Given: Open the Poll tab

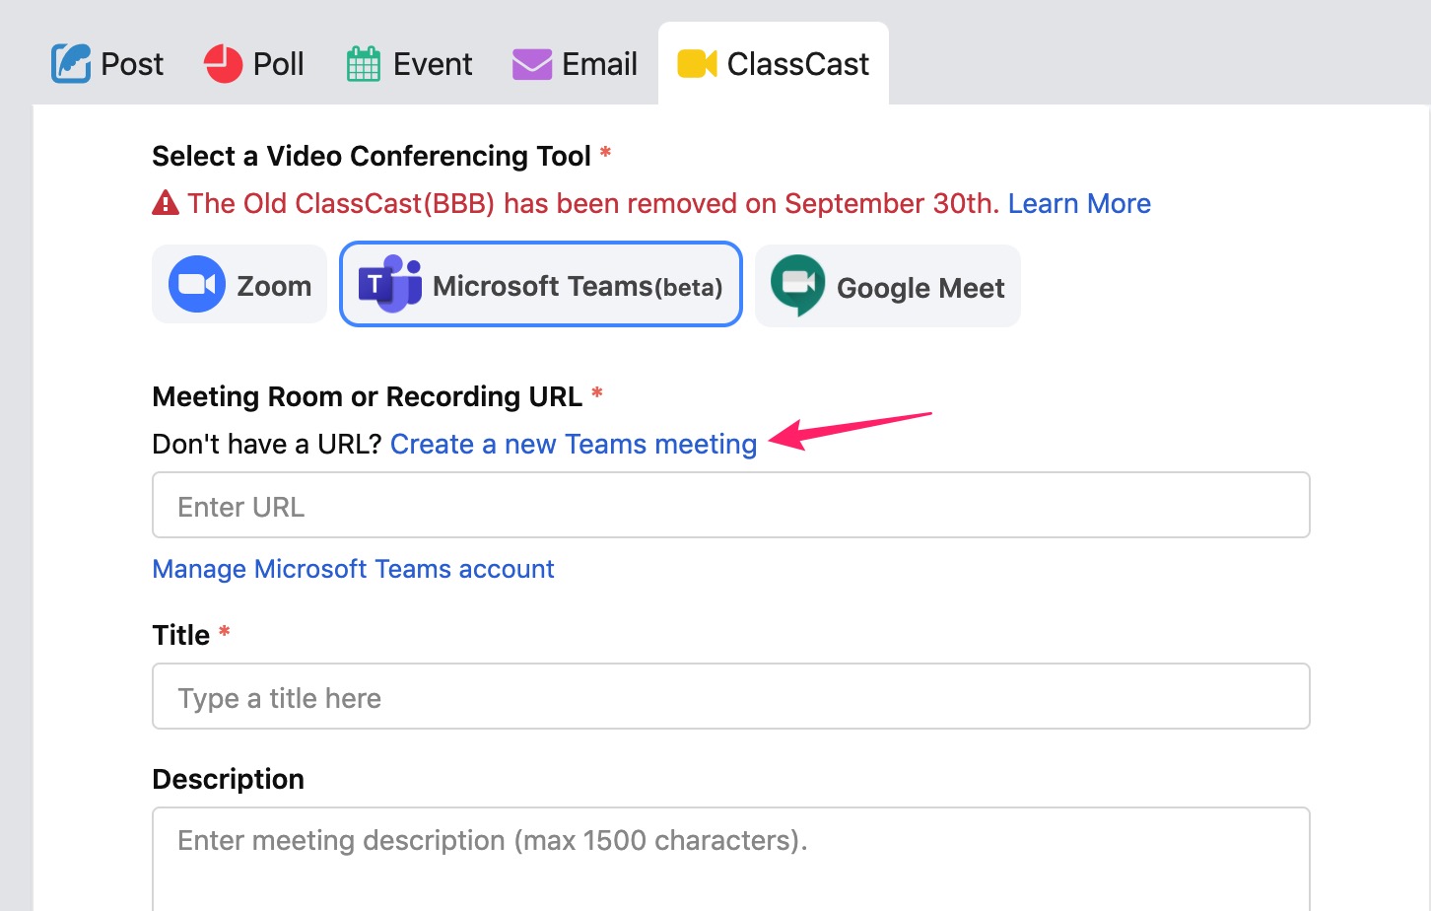Looking at the screenshot, I should [x=253, y=64].
